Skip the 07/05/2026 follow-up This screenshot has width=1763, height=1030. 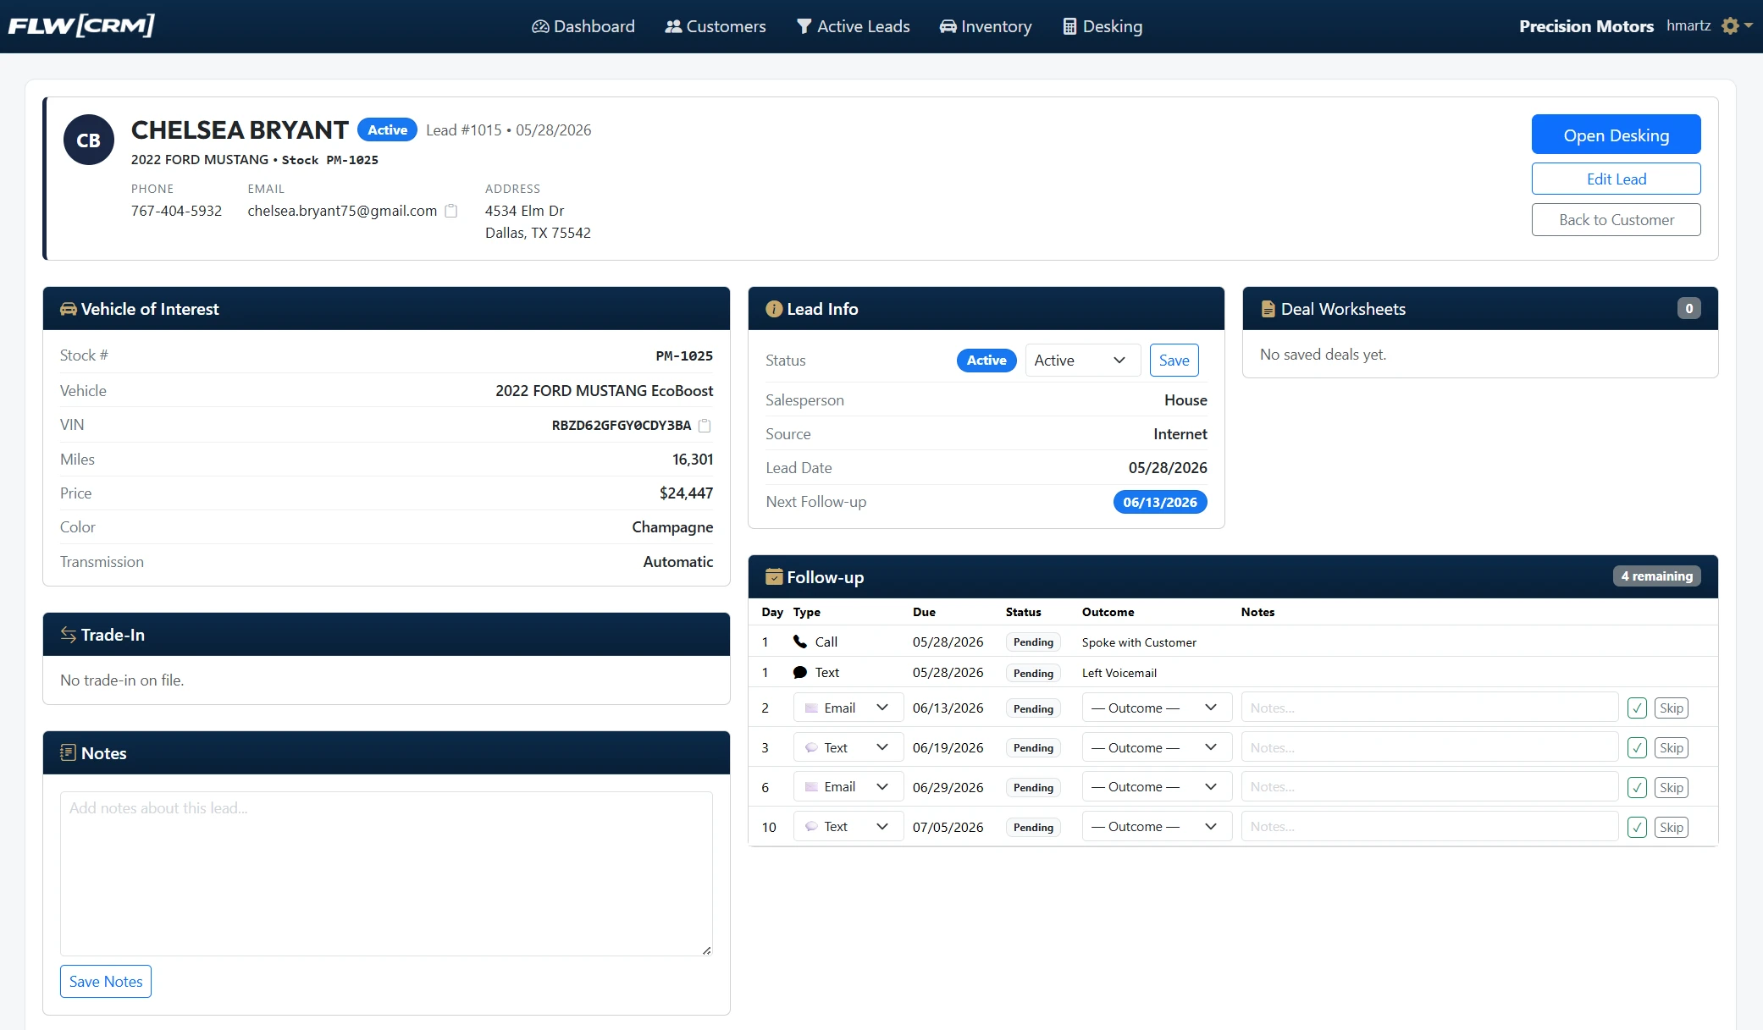(1672, 828)
